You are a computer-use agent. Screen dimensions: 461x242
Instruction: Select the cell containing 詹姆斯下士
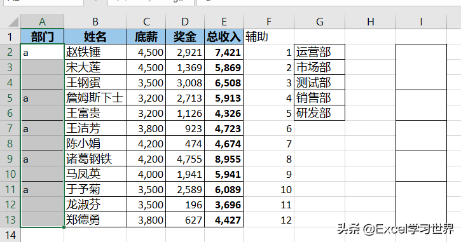coord(95,98)
